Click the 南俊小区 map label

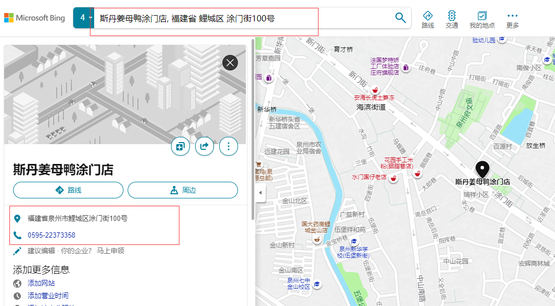coord(529,67)
